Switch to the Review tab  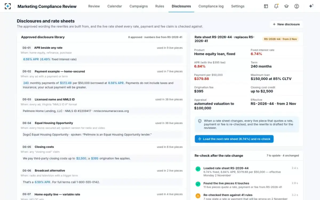coord(94,6)
